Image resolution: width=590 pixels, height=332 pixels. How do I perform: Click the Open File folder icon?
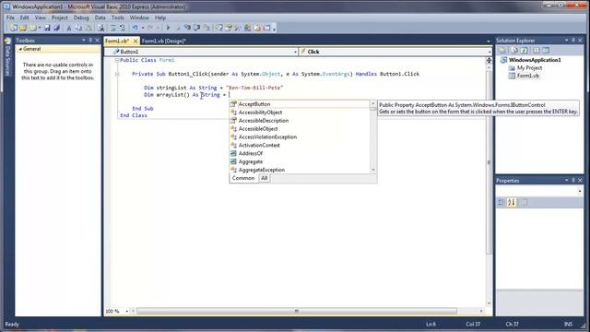click(x=23, y=28)
